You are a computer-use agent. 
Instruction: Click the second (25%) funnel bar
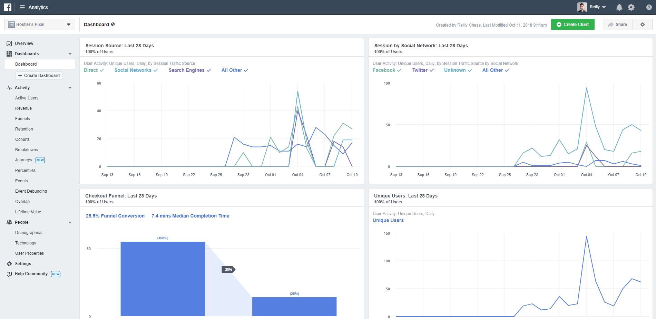click(x=294, y=307)
